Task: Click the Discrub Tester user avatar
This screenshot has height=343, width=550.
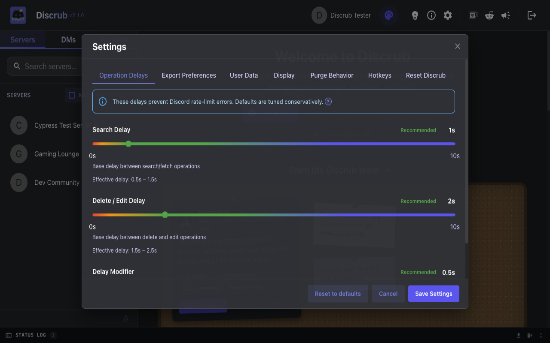Action: pos(319,15)
